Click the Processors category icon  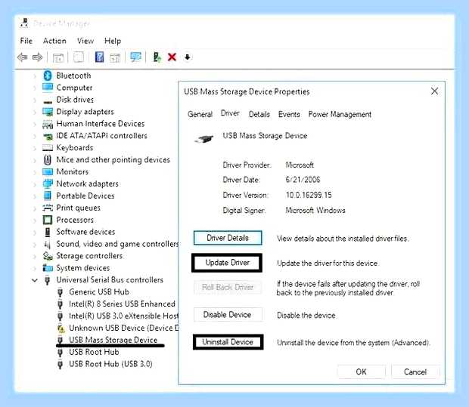point(48,220)
